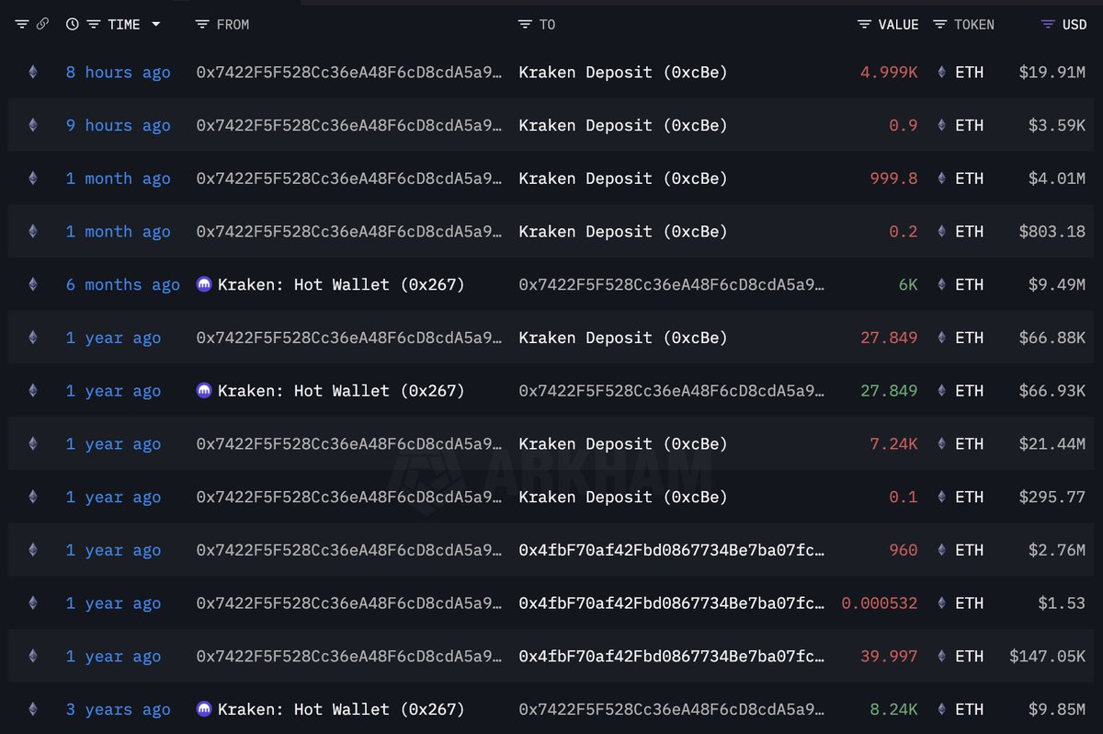
Task: Click the chain link icon in header
Action: (x=42, y=24)
